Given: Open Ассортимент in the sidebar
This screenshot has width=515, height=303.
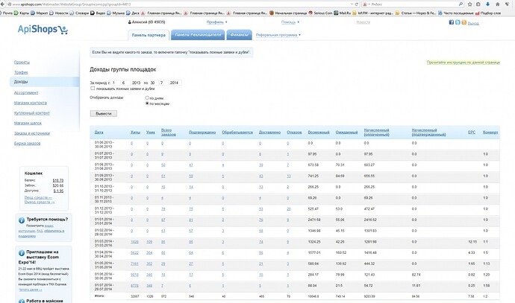Looking at the screenshot, I should pos(26,93).
